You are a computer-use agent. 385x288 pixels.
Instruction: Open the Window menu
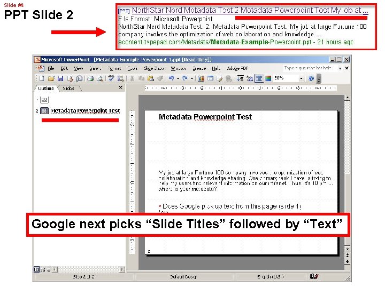click(179, 68)
